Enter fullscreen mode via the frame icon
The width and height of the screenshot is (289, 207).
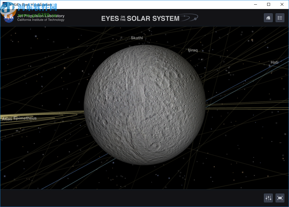click(x=280, y=198)
